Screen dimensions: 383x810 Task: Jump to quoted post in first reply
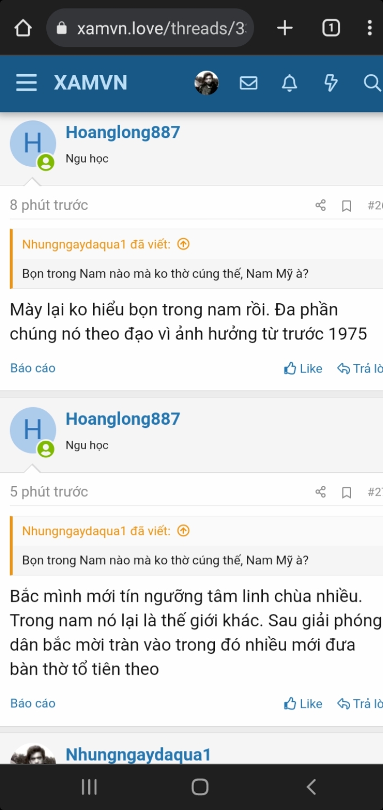pyautogui.click(x=183, y=244)
